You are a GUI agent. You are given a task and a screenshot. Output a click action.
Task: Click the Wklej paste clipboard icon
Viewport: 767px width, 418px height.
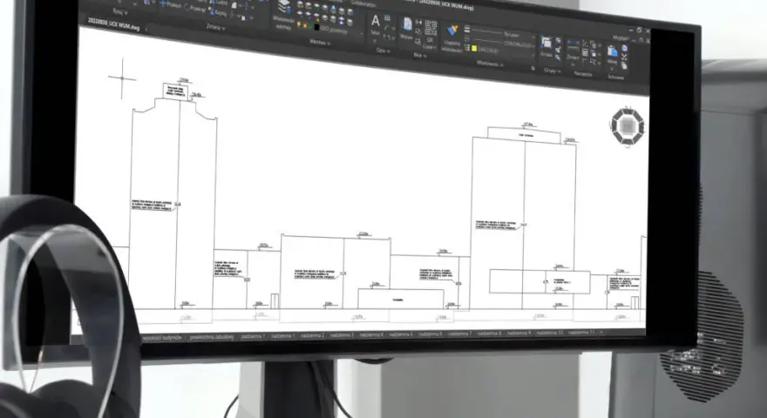click(612, 51)
